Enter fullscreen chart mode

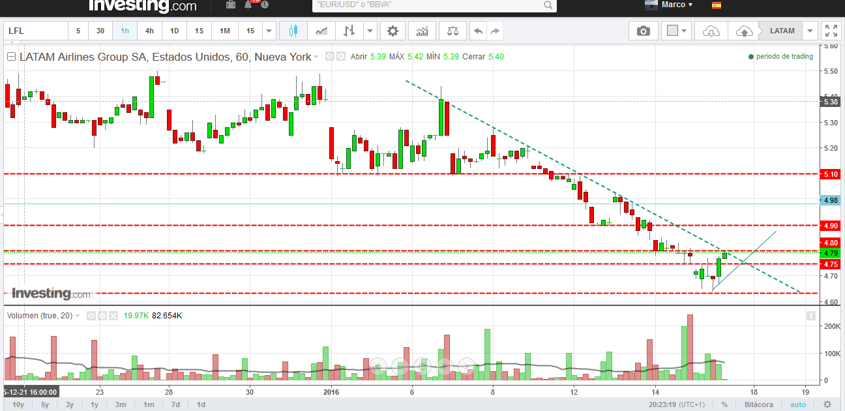[831, 31]
